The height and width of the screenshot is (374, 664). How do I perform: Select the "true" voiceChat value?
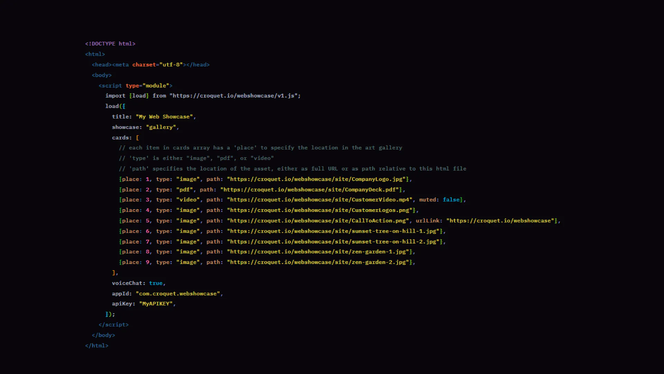point(156,283)
